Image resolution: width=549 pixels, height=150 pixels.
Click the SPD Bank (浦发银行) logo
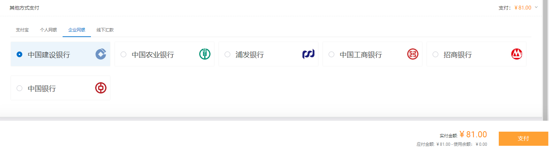308,54
